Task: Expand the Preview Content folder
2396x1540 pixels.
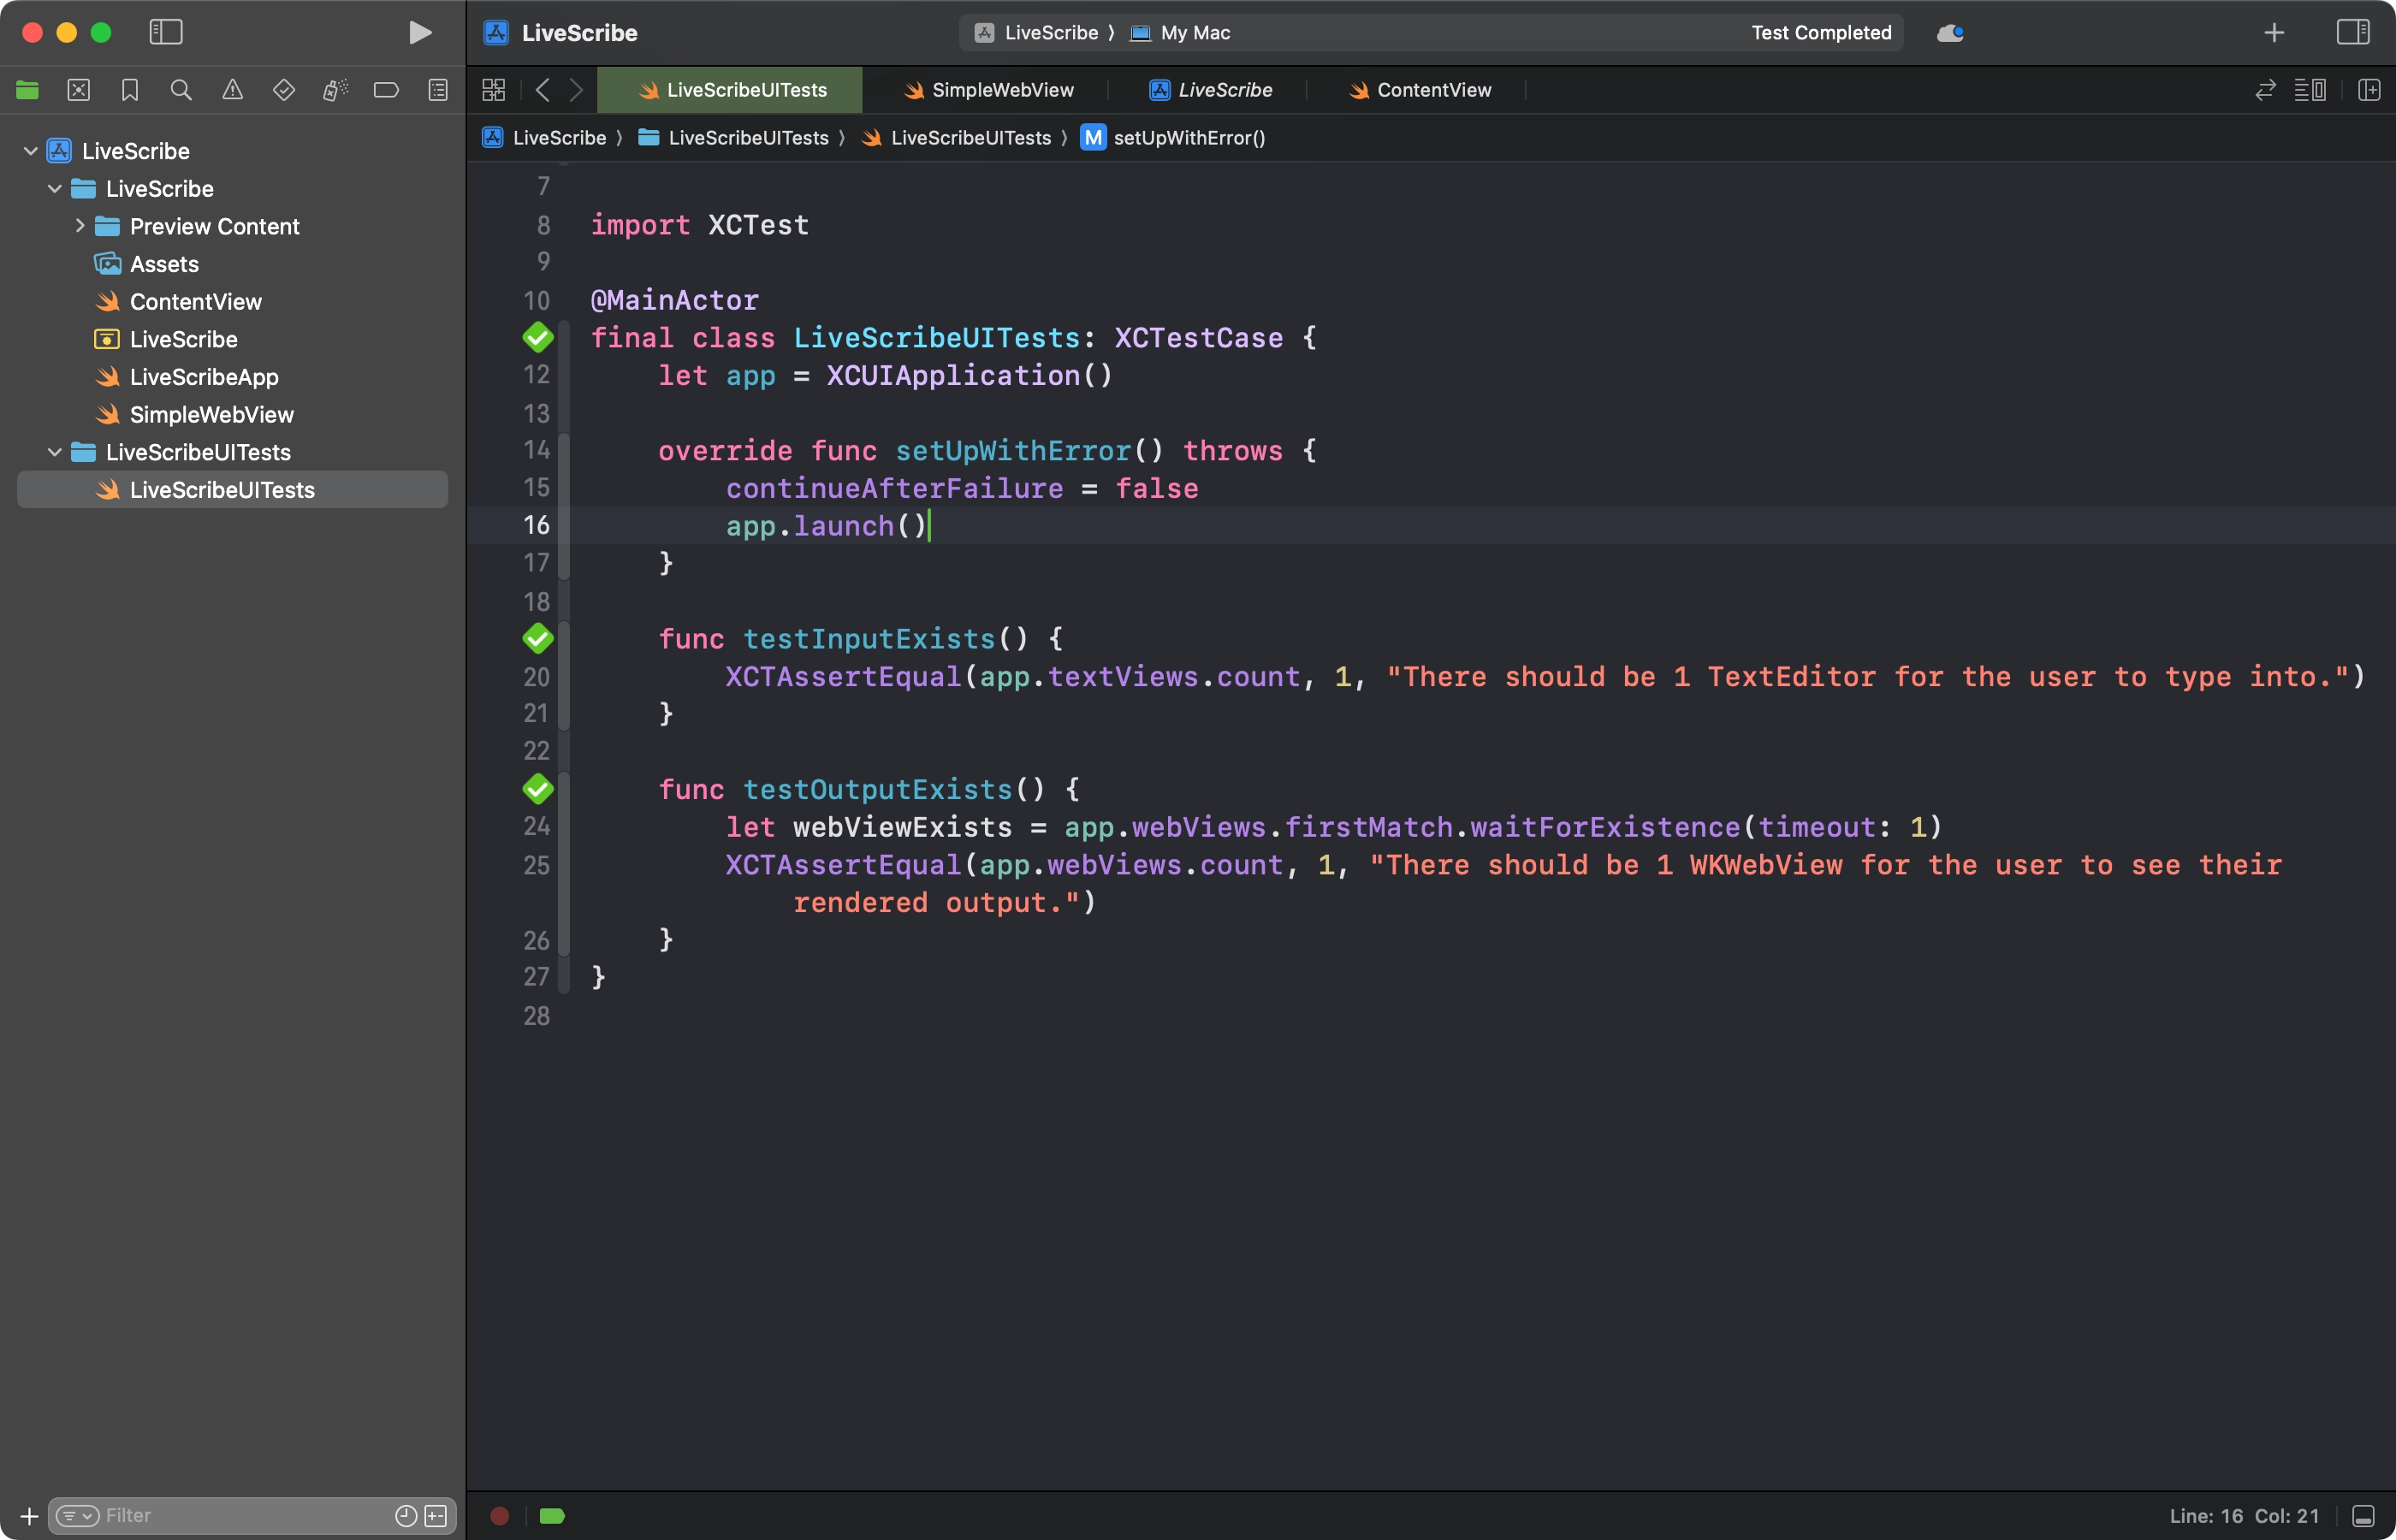Action: tap(80, 226)
